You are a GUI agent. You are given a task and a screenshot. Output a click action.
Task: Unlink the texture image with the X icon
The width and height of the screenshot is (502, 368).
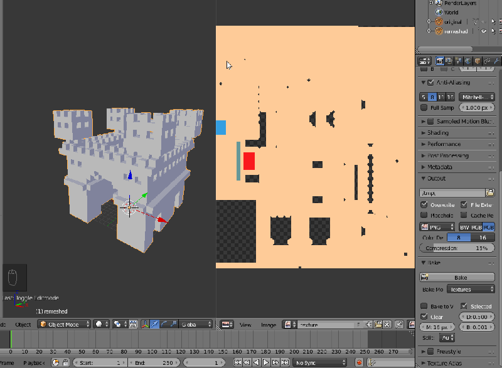click(387, 325)
